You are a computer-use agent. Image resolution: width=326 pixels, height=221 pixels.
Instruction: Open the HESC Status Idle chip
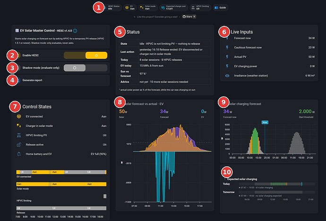click(112, 8)
